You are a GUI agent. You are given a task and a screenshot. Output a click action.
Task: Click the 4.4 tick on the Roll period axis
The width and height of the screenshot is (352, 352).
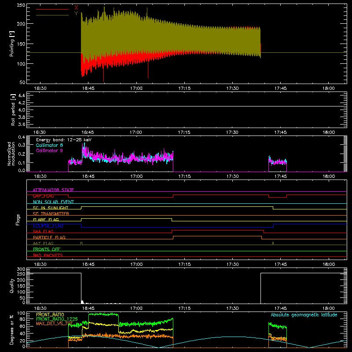tap(22, 95)
